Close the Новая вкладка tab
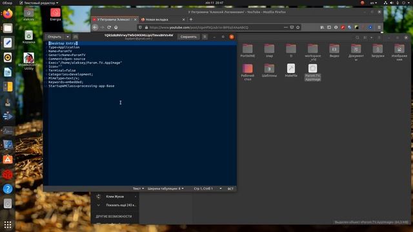413x232 pixels. [183, 19]
